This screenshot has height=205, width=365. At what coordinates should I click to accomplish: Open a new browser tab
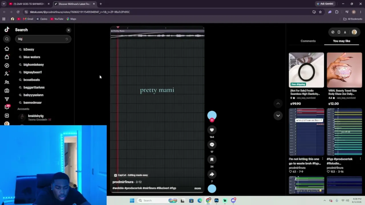point(101,4)
